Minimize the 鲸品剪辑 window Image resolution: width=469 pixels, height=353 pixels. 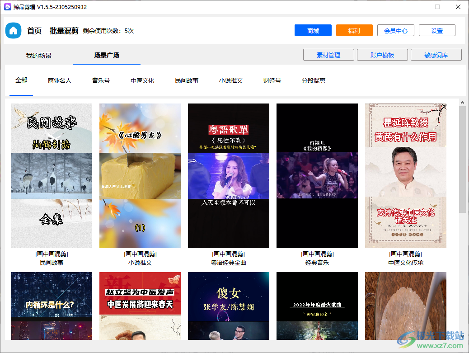coord(417,7)
